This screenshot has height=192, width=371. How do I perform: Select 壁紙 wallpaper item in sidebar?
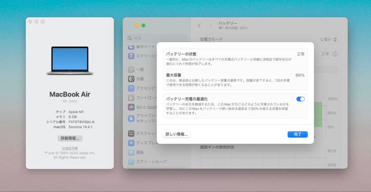(x=136, y=152)
